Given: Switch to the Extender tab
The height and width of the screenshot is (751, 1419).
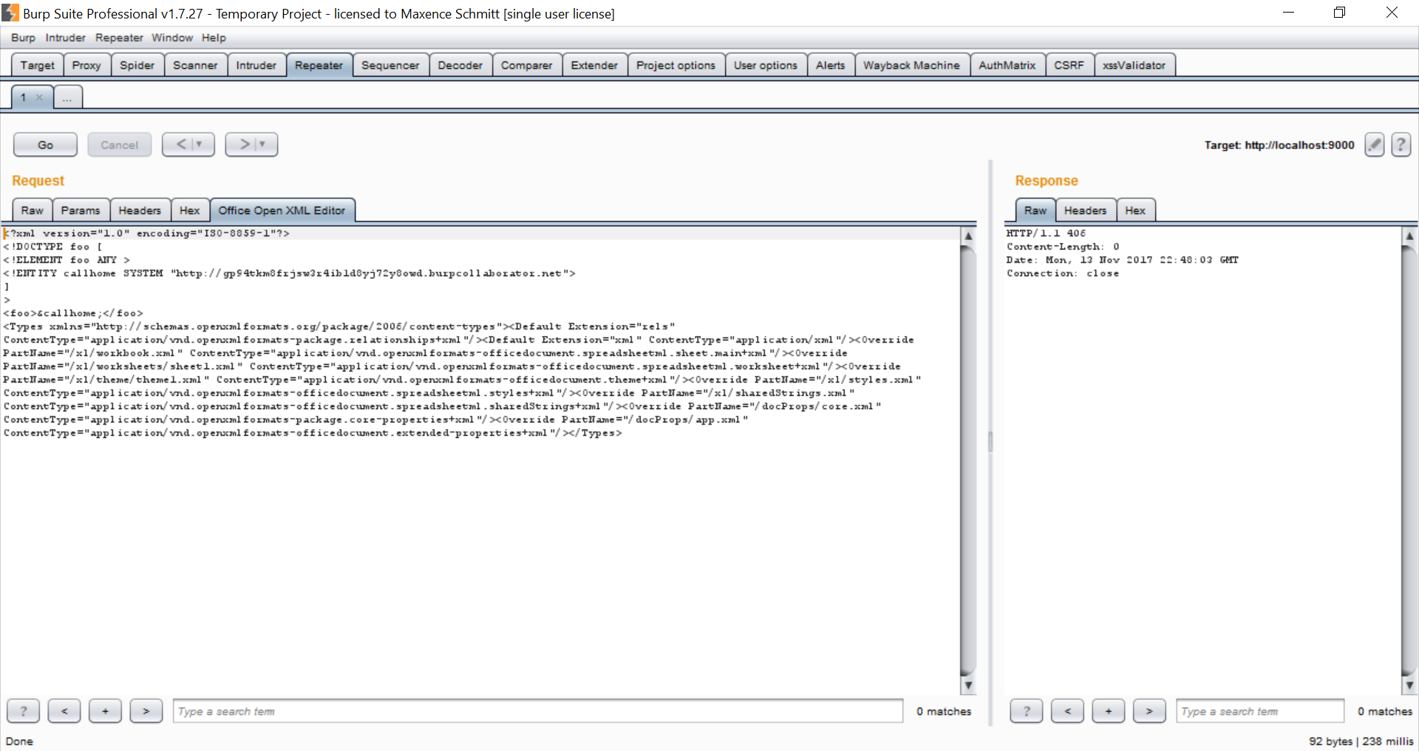Looking at the screenshot, I should pyautogui.click(x=594, y=65).
